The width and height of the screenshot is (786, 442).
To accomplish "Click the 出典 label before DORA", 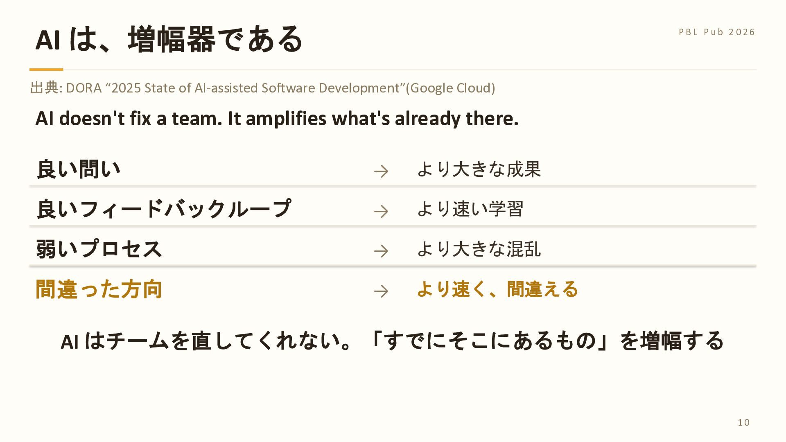I will tap(44, 88).
